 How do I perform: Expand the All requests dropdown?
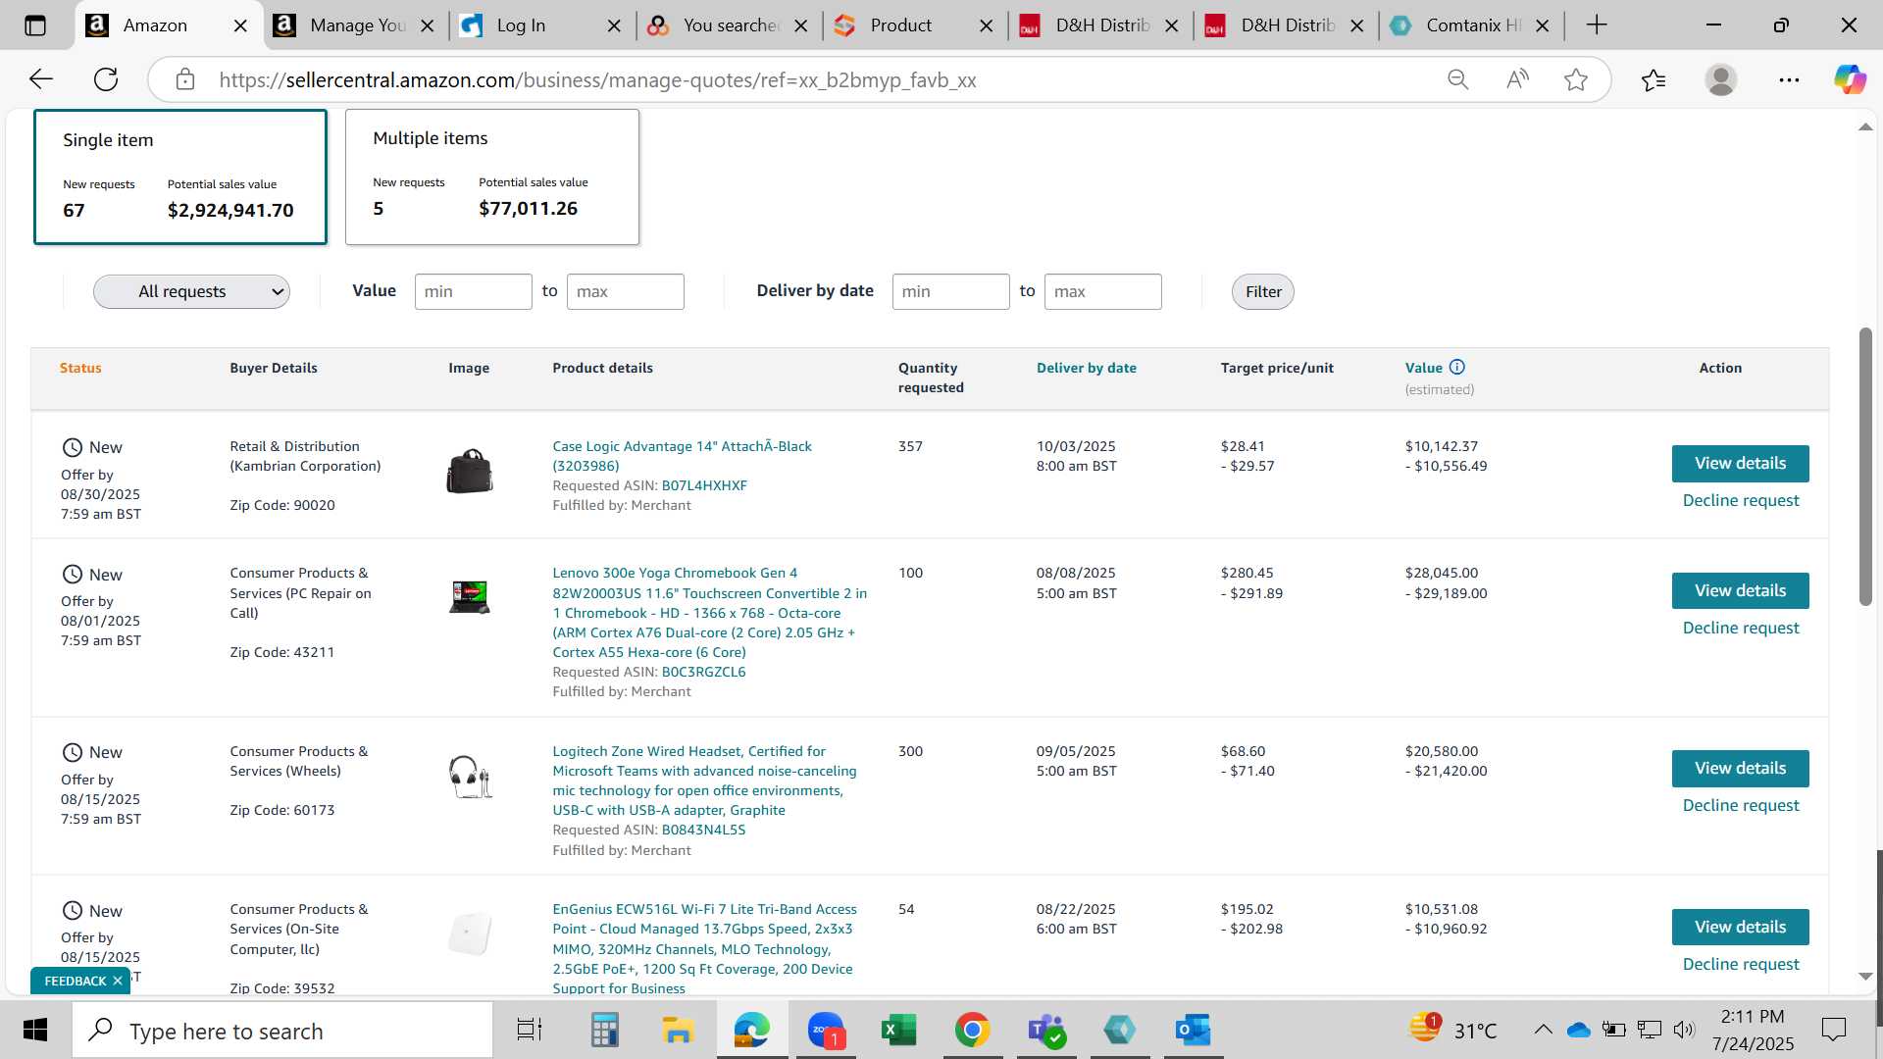tap(191, 291)
